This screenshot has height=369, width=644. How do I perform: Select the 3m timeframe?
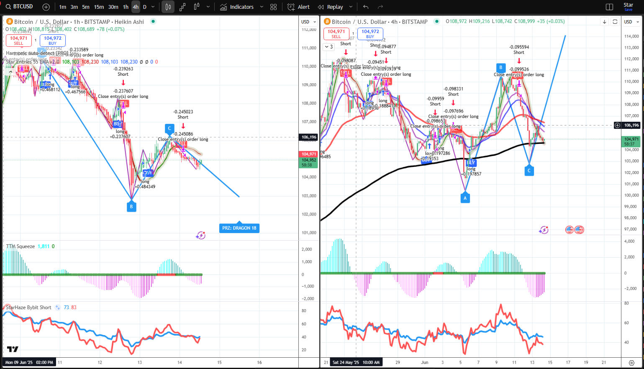[74, 7]
